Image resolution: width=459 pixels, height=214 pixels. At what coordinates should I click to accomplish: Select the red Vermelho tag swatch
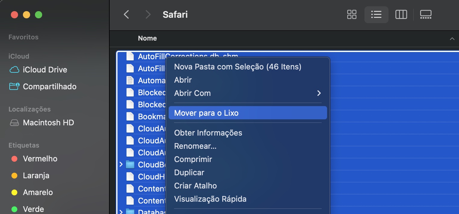(14, 159)
